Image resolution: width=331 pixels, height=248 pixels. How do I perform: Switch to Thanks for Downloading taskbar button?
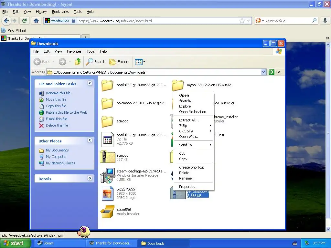(x=112, y=243)
